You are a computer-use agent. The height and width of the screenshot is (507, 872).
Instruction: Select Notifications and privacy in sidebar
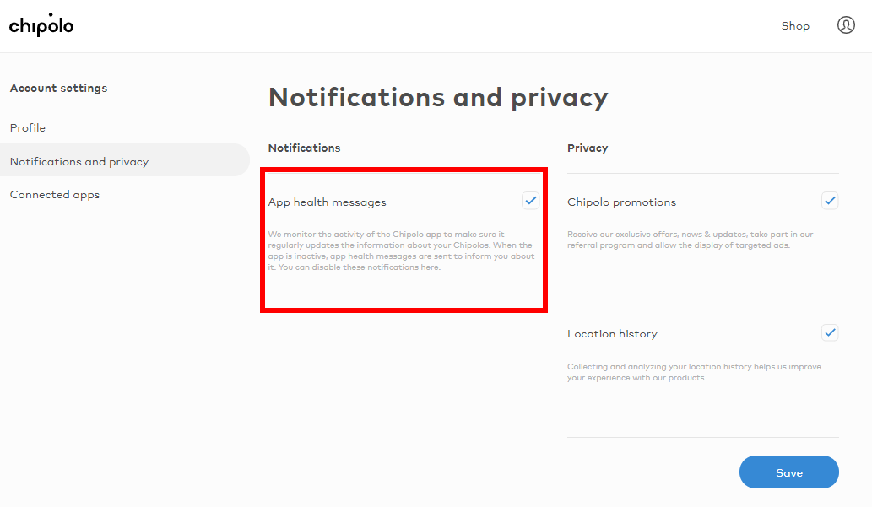pyautogui.click(x=125, y=161)
